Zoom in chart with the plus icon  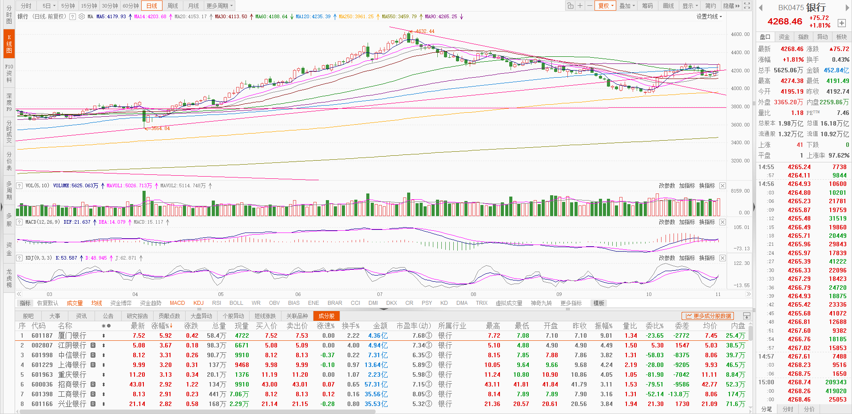click(580, 6)
